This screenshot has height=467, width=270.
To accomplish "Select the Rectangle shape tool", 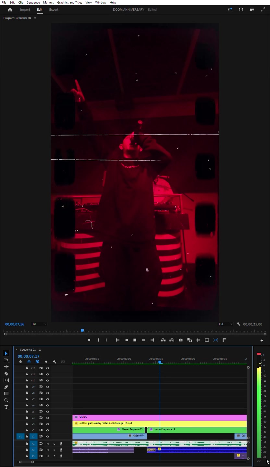I will [6, 394].
